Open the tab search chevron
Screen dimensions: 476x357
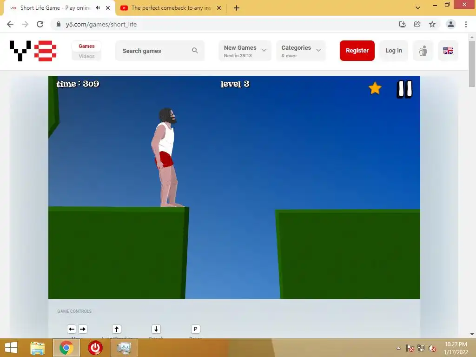point(418,8)
